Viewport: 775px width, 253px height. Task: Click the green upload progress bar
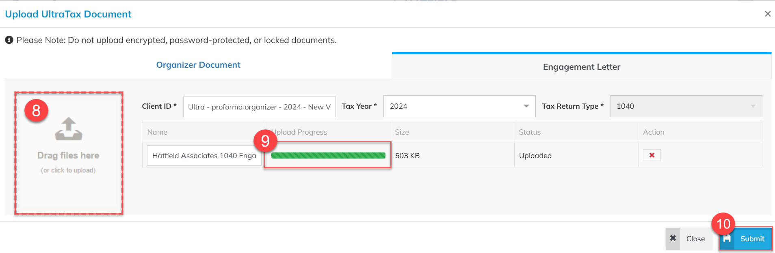tap(328, 155)
